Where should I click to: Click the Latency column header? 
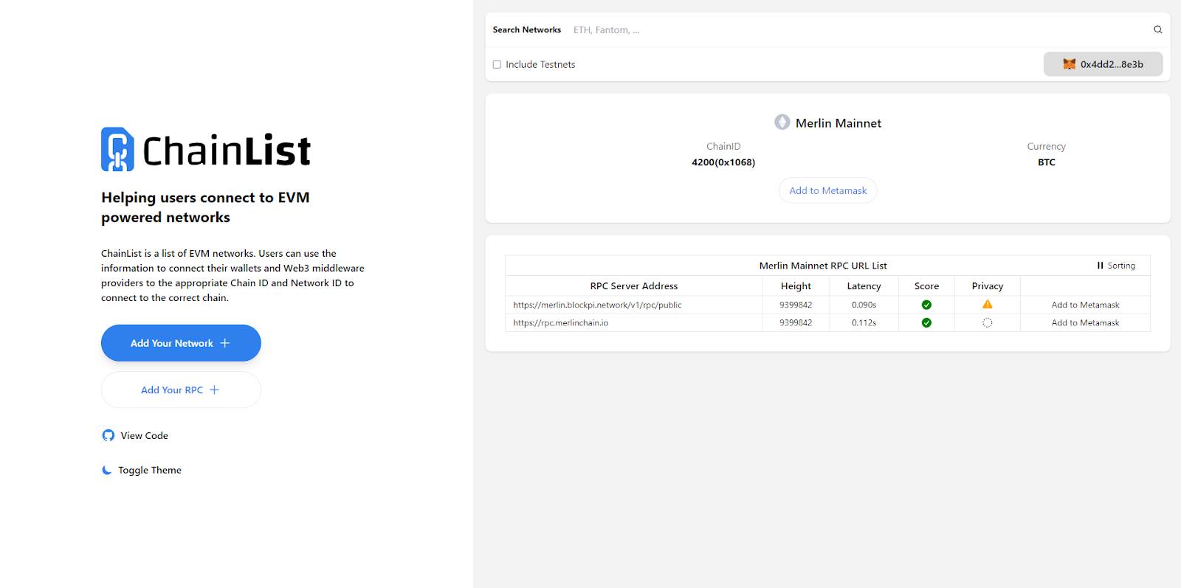864,286
